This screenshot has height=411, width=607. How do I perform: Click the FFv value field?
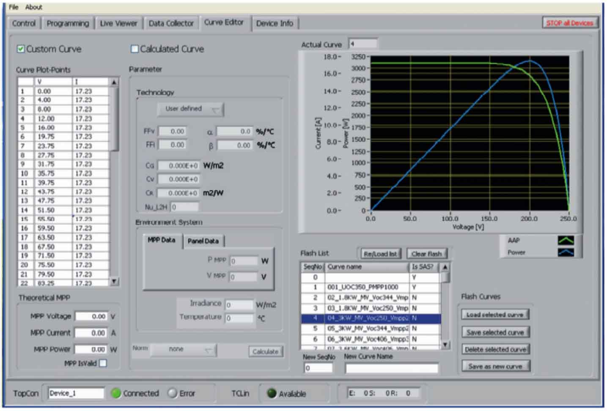172,132
